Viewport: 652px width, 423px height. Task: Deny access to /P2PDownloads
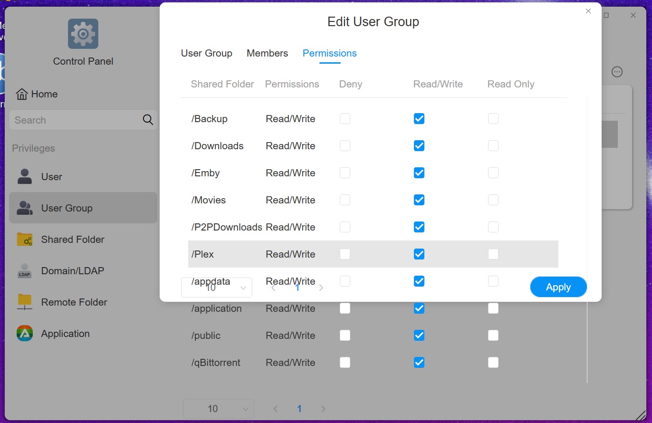[345, 227]
